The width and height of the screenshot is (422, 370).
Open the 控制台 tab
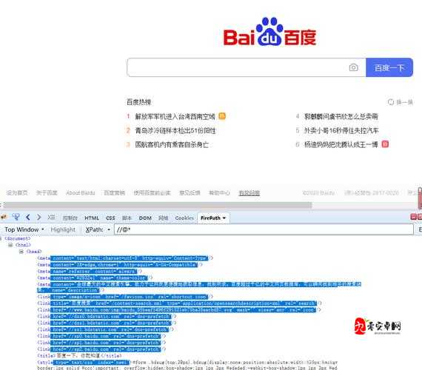pos(70,218)
